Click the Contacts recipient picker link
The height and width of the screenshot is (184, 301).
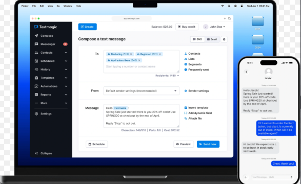click(192, 54)
